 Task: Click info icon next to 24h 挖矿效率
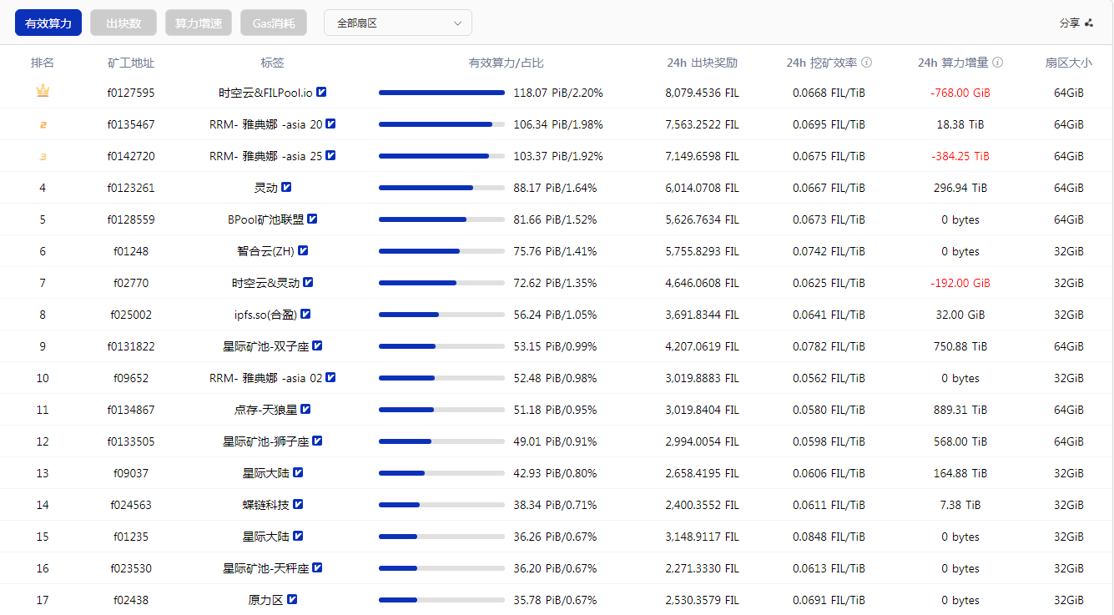tap(867, 63)
